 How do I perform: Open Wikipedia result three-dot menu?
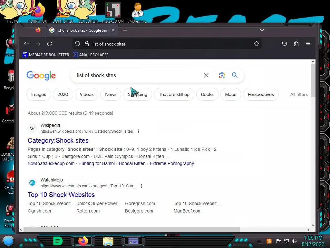click(x=139, y=131)
